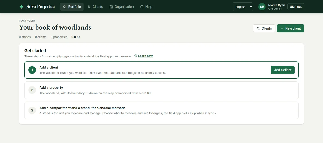Click the building icon beside Organisation

pyautogui.click(x=111, y=7)
